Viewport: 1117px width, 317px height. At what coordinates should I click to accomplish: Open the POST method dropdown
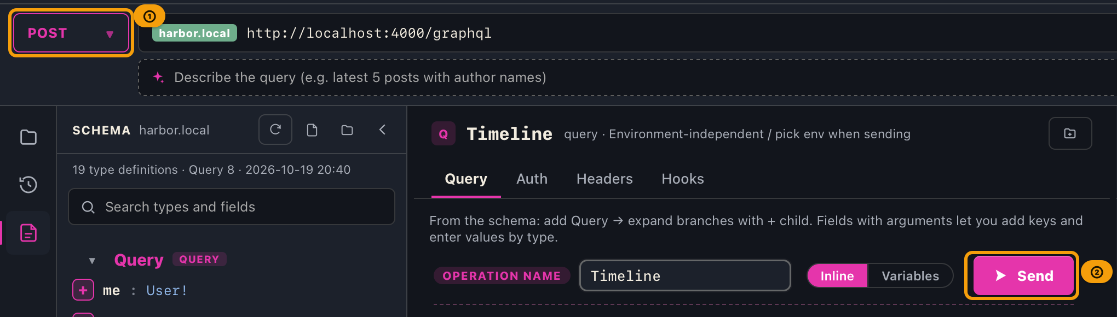tap(71, 33)
